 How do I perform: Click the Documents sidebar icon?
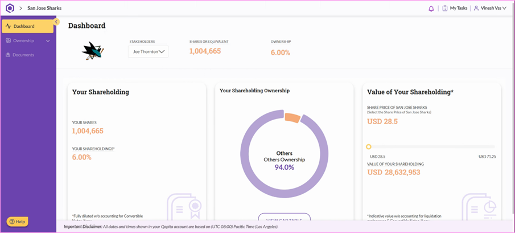[8, 55]
